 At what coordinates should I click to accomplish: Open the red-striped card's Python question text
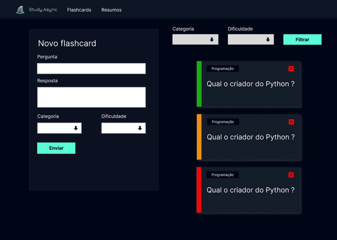[251, 190]
